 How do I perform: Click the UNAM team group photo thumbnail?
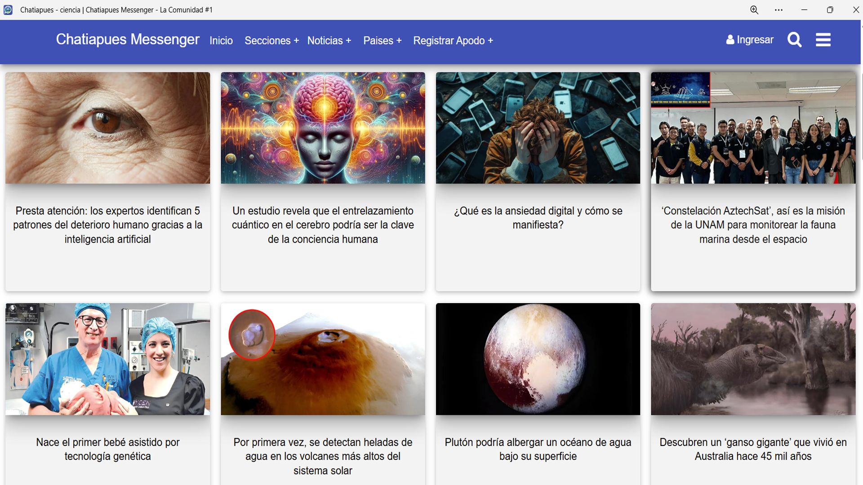click(x=753, y=128)
